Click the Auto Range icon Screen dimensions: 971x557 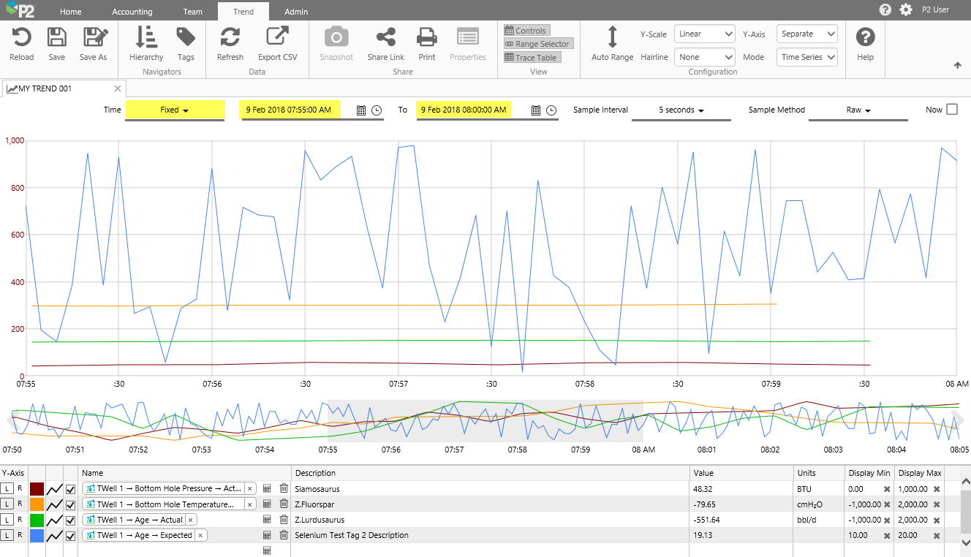[612, 38]
